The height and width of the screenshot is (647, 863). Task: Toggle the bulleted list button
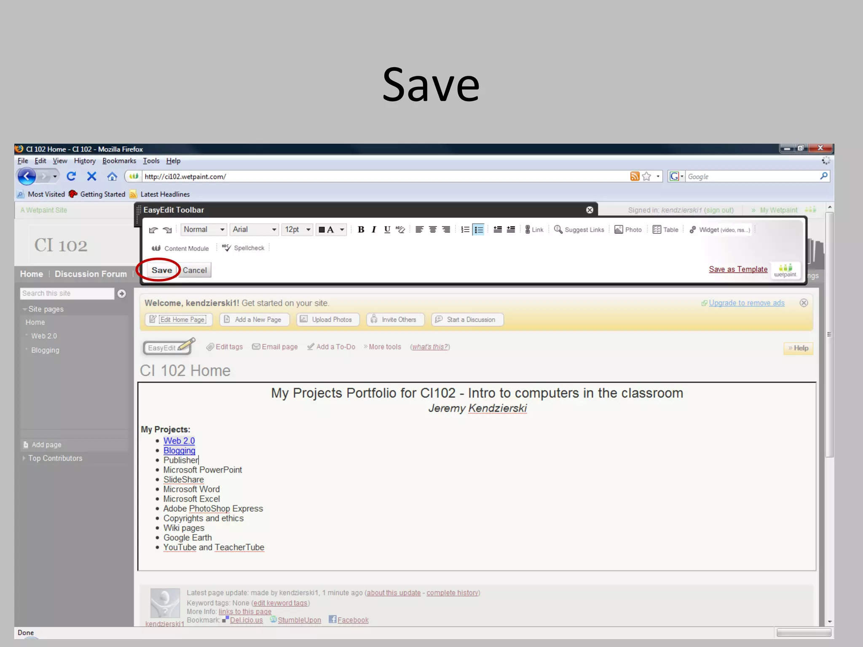pyautogui.click(x=479, y=230)
